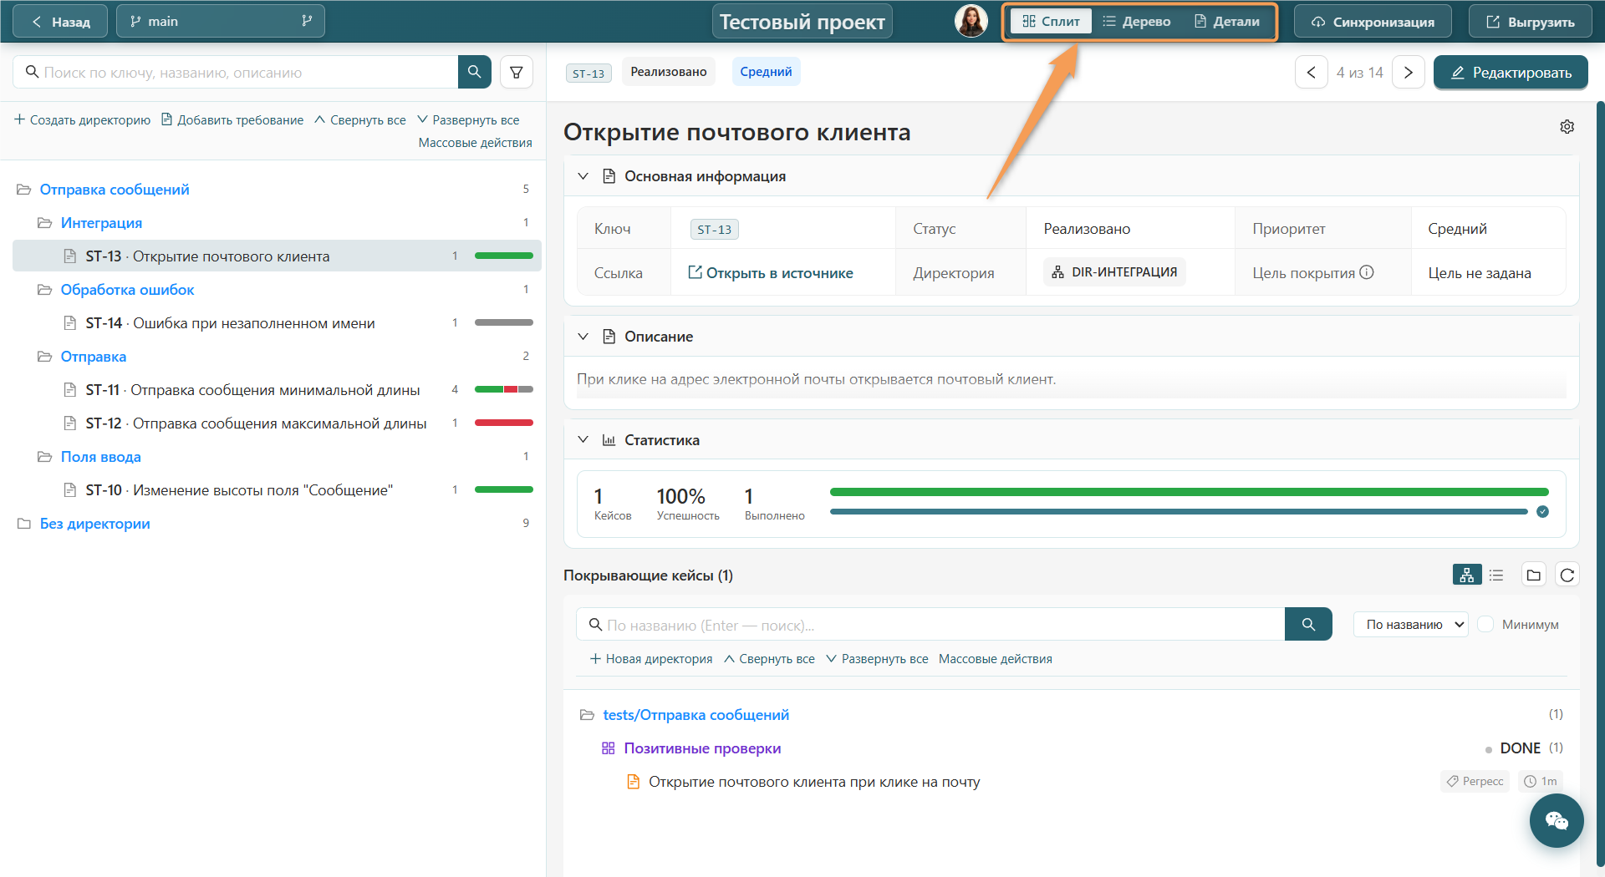Click Добавить требование action
Viewport: 1605px width, 877px height.
pyautogui.click(x=232, y=119)
